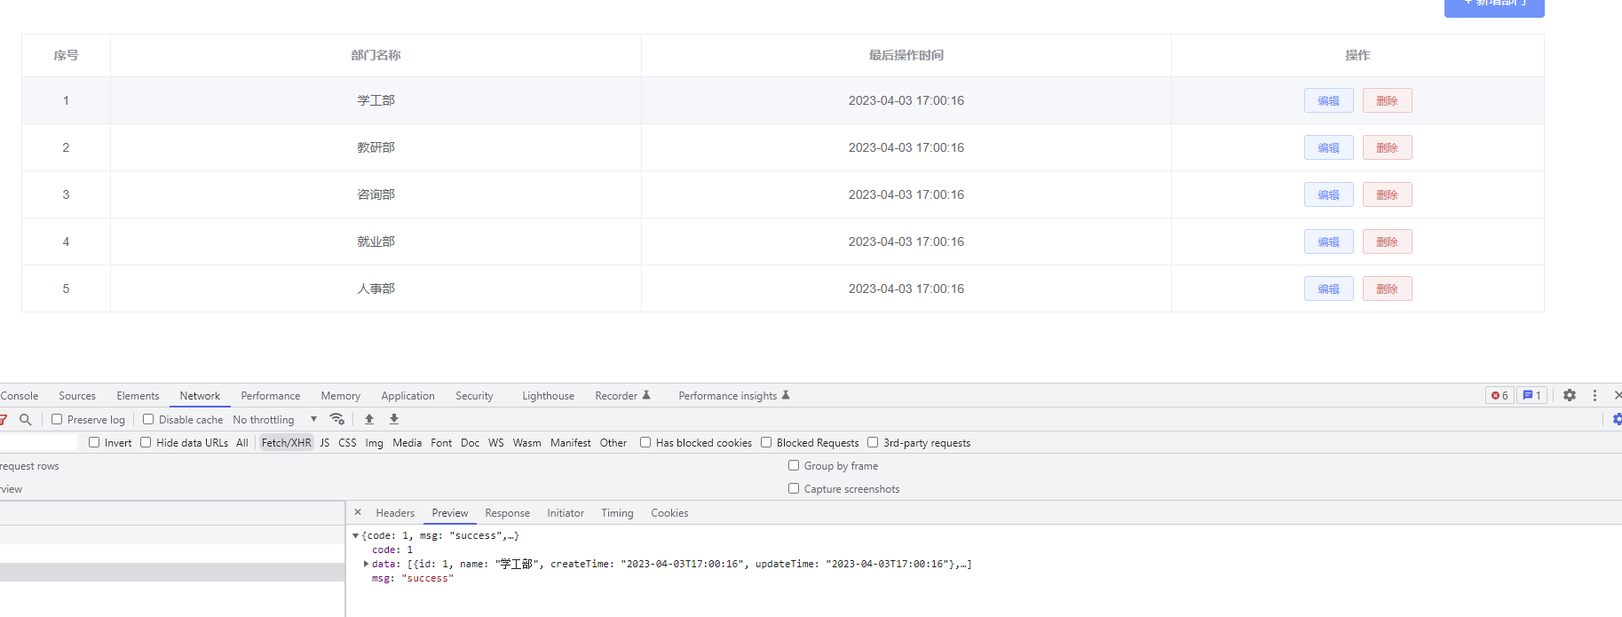The image size is (1622, 617).
Task: Enable Has blocked cookies checkbox
Action: [645, 442]
